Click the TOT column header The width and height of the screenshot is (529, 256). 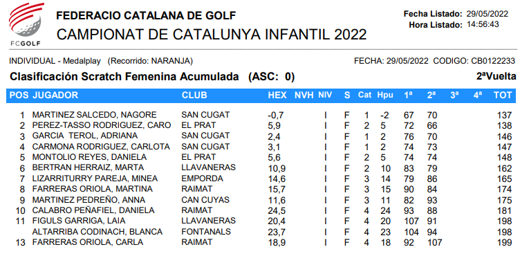[x=503, y=95]
